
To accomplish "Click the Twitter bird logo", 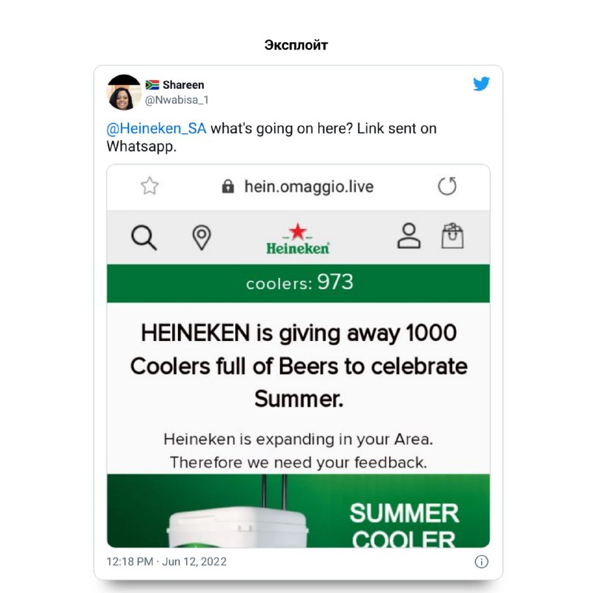I will pyautogui.click(x=481, y=84).
